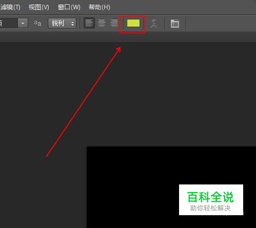Viewport: 256px width, 228px height.
Task: Click the anti-aliasing aa icon
Action: (x=37, y=23)
